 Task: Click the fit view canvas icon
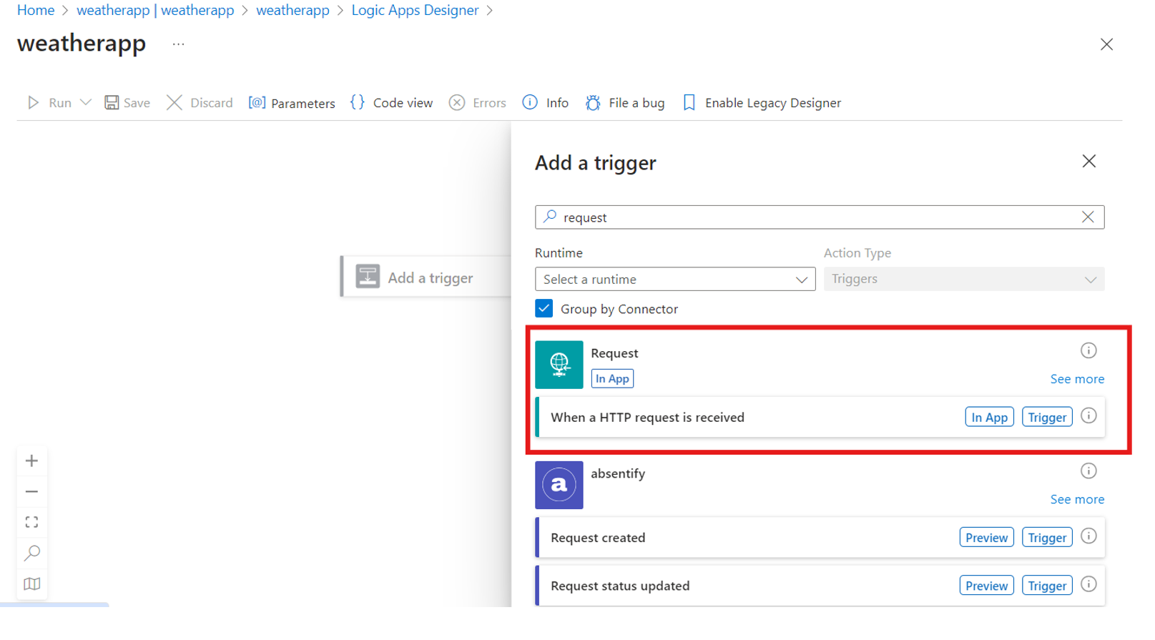[x=31, y=522]
